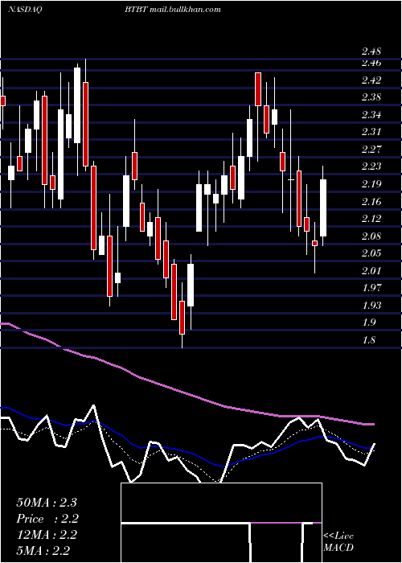This screenshot has width=402, height=563.
Task: Click the NASDAQ exchange label
Action: point(25,10)
